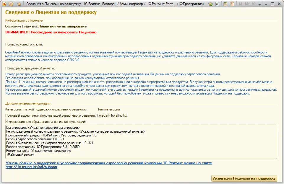284x184 pixels.
Task: Open the calendar tool
Action: tap(232, 4)
